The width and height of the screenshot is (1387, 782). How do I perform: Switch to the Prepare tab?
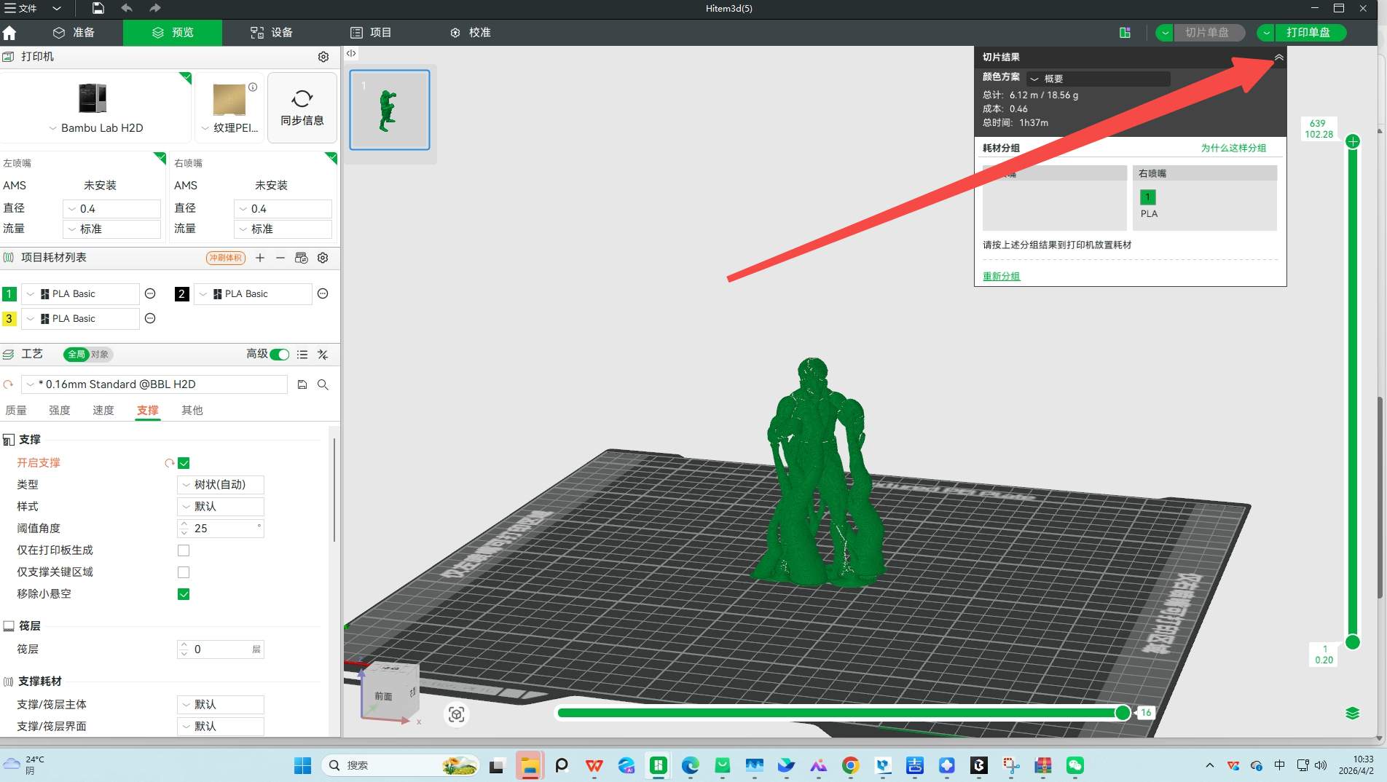pyautogui.click(x=74, y=33)
